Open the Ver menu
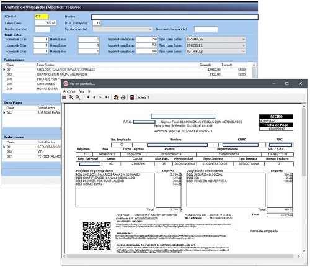This screenshot has width=310, height=267. pyautogui.click(x=82, y=91)
